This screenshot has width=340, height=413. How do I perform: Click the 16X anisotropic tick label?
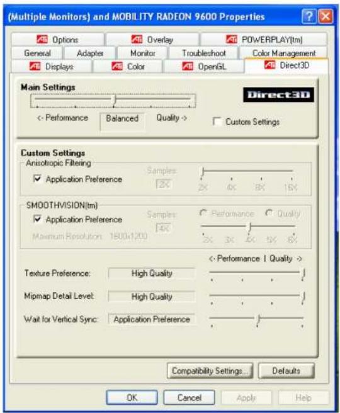click(x=290, y=187)
